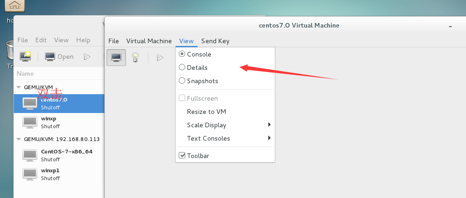
Task: Open the Help menu in Manager window
Action: tap(83, 40)
